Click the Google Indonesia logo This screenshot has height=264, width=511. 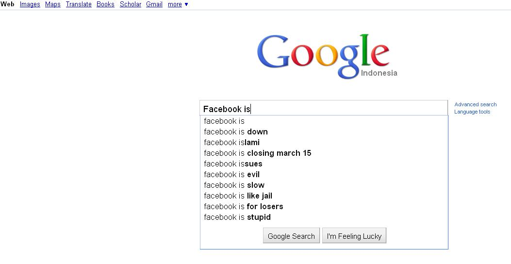(327, 56)
